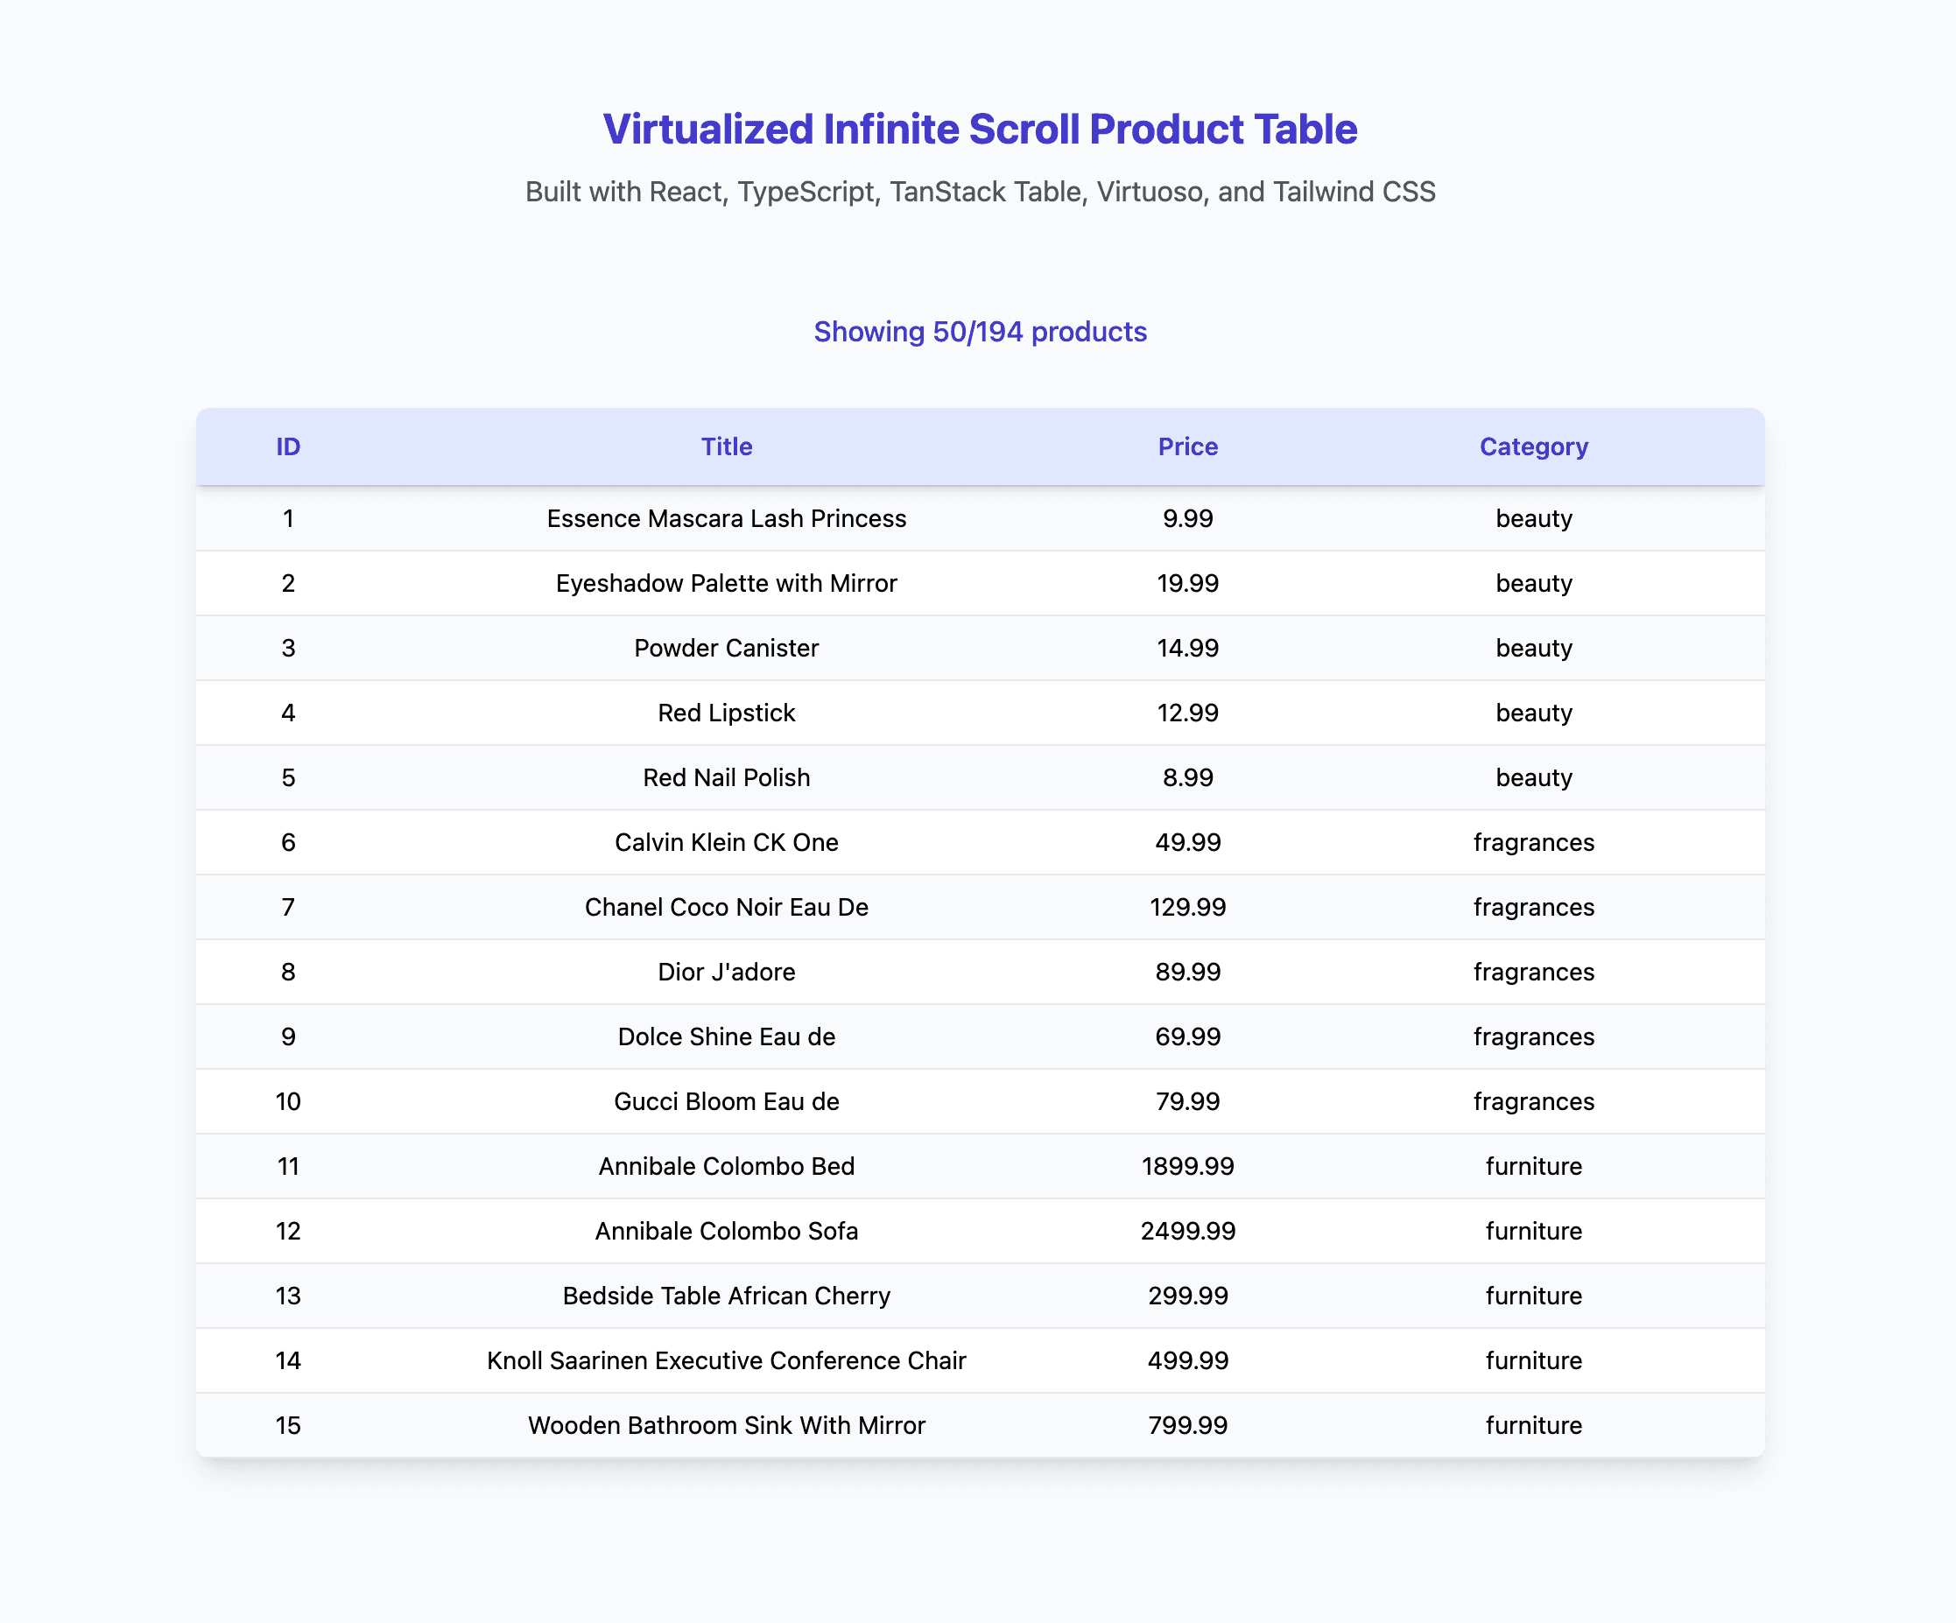Click Annibale Colombo Bed price 1899.99
Screen dimensions: 1956x1623
1187,1167
